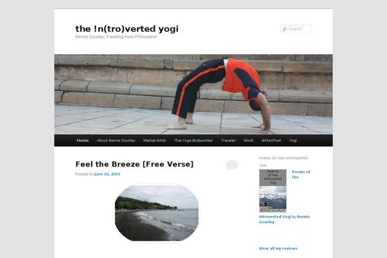Open the Traveler menu item
Screen dimensions: 387x258
pos(228,141)
